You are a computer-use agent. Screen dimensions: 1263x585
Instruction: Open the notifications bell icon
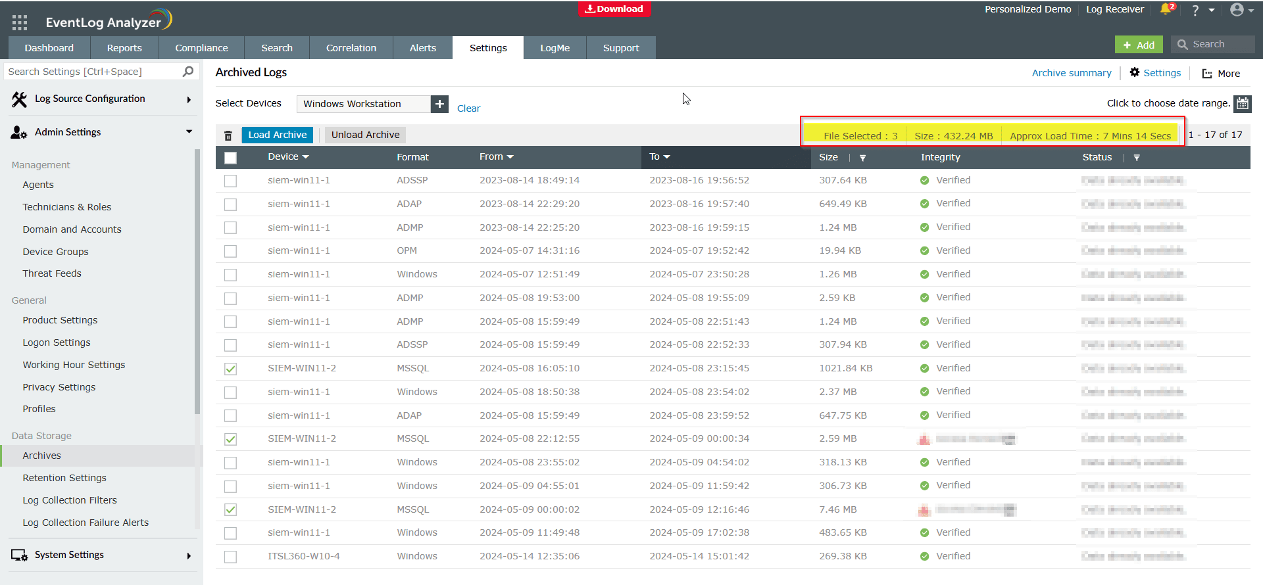coord(1166,9)
